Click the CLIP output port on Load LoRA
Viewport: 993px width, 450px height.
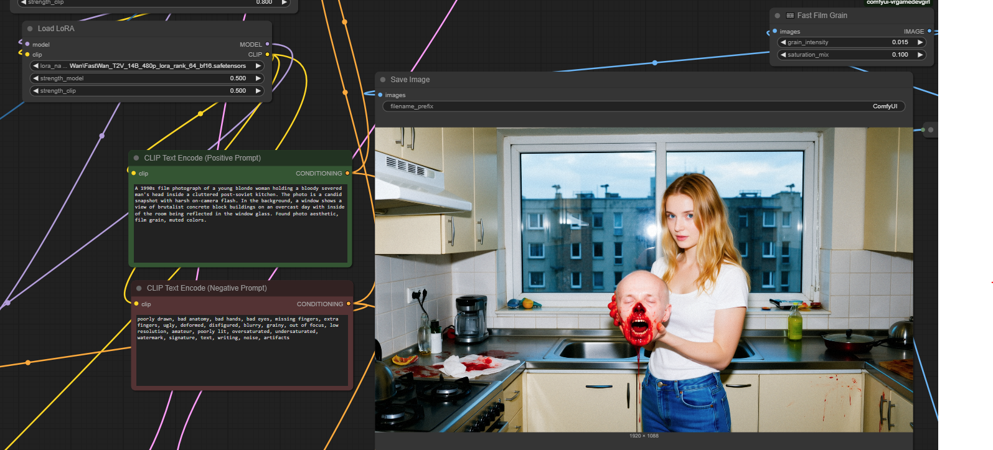pos(267,54)
